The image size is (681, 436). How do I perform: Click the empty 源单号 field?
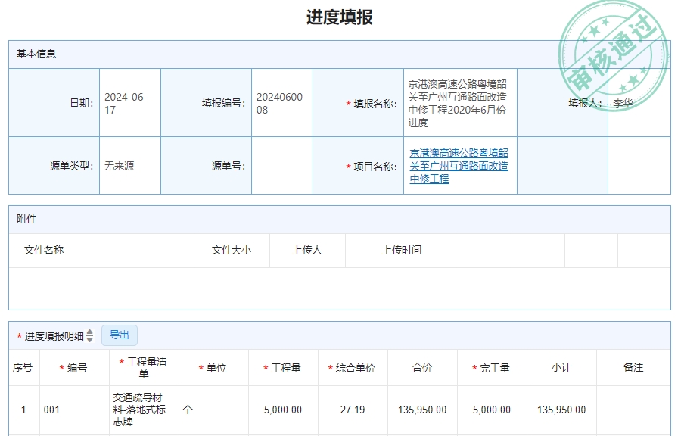coord(281,165)
